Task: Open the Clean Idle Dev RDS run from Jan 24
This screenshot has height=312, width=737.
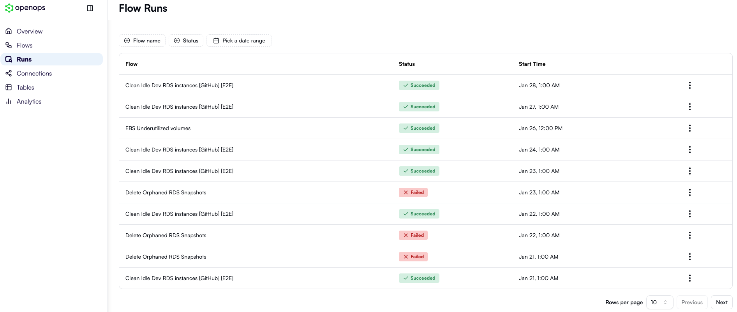Action: click(x=179, y=150)
